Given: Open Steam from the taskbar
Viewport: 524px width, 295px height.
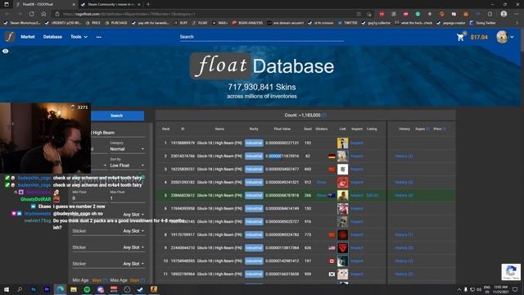Looking at the screenshot, I should (140, 289).
